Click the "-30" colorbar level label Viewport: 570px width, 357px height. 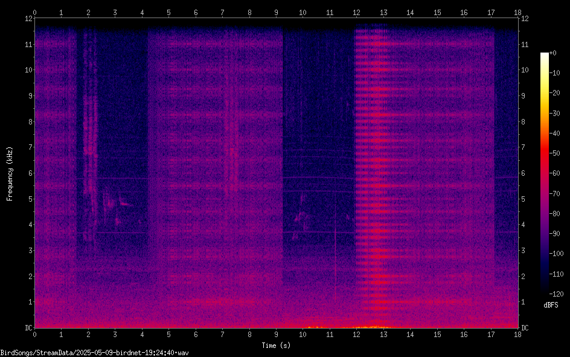coord(554,114)
